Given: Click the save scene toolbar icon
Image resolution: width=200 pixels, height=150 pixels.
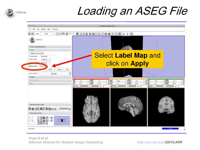Looking at the screenshot, I should (x=33, y=34).
